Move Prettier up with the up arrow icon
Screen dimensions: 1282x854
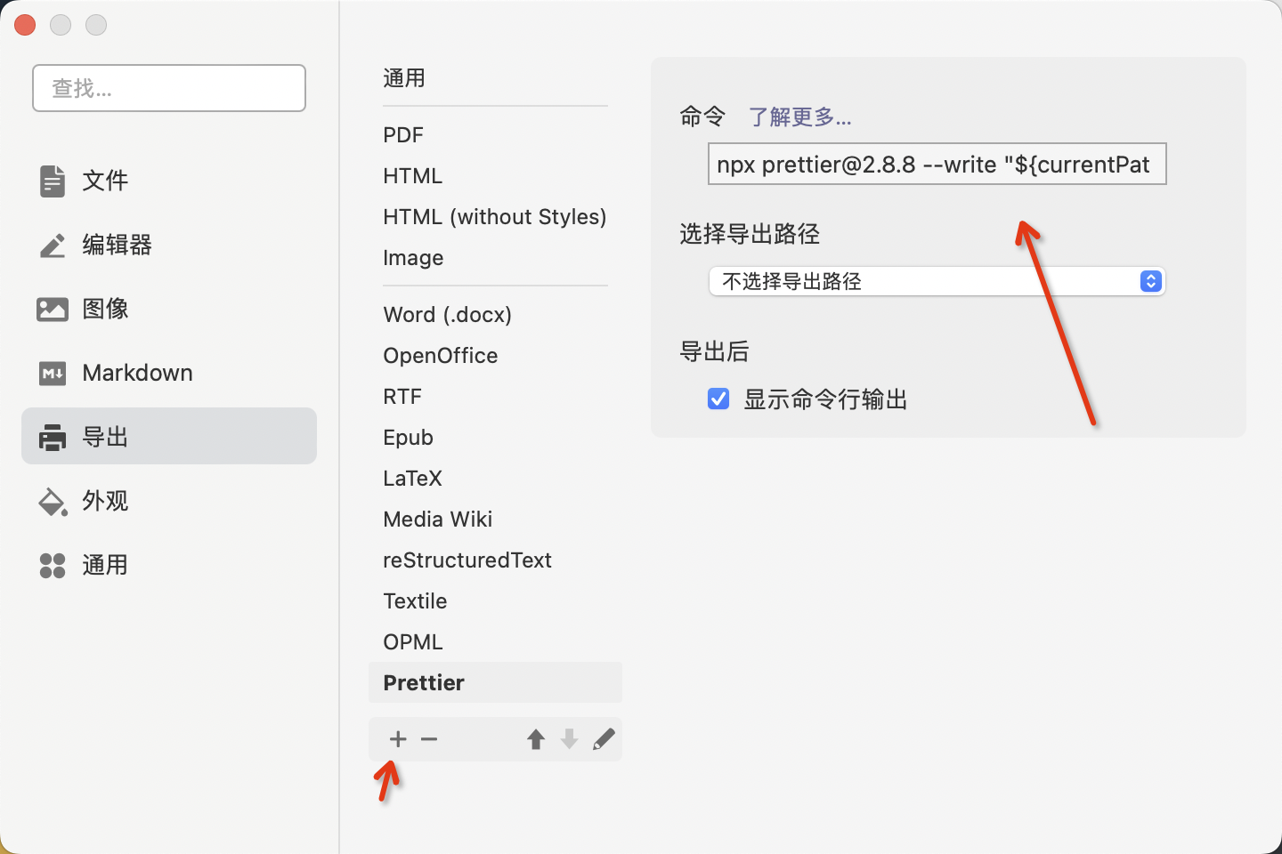tap(535, 739)
